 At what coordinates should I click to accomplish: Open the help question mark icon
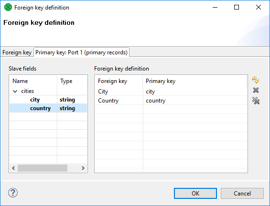coord(13,193)
